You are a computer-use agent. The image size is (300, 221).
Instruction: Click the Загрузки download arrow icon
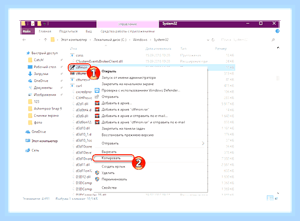pos(30,74)
